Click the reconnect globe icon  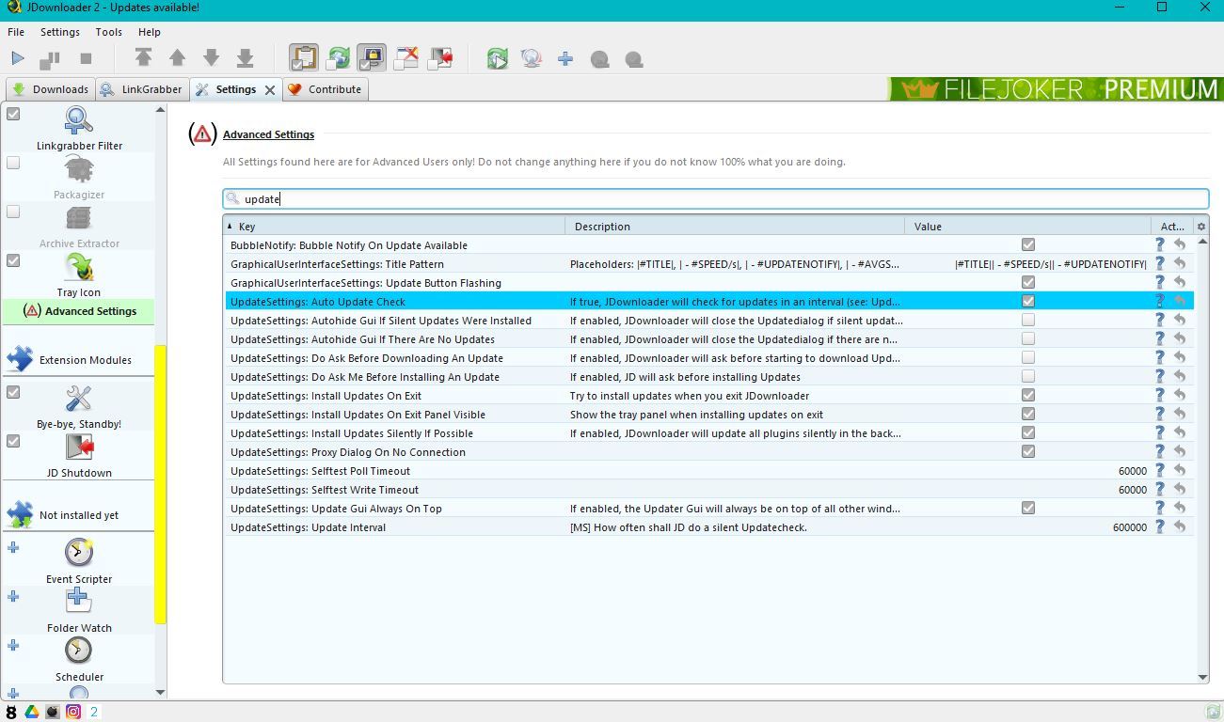pyautogui.click(x=532, y=58)
